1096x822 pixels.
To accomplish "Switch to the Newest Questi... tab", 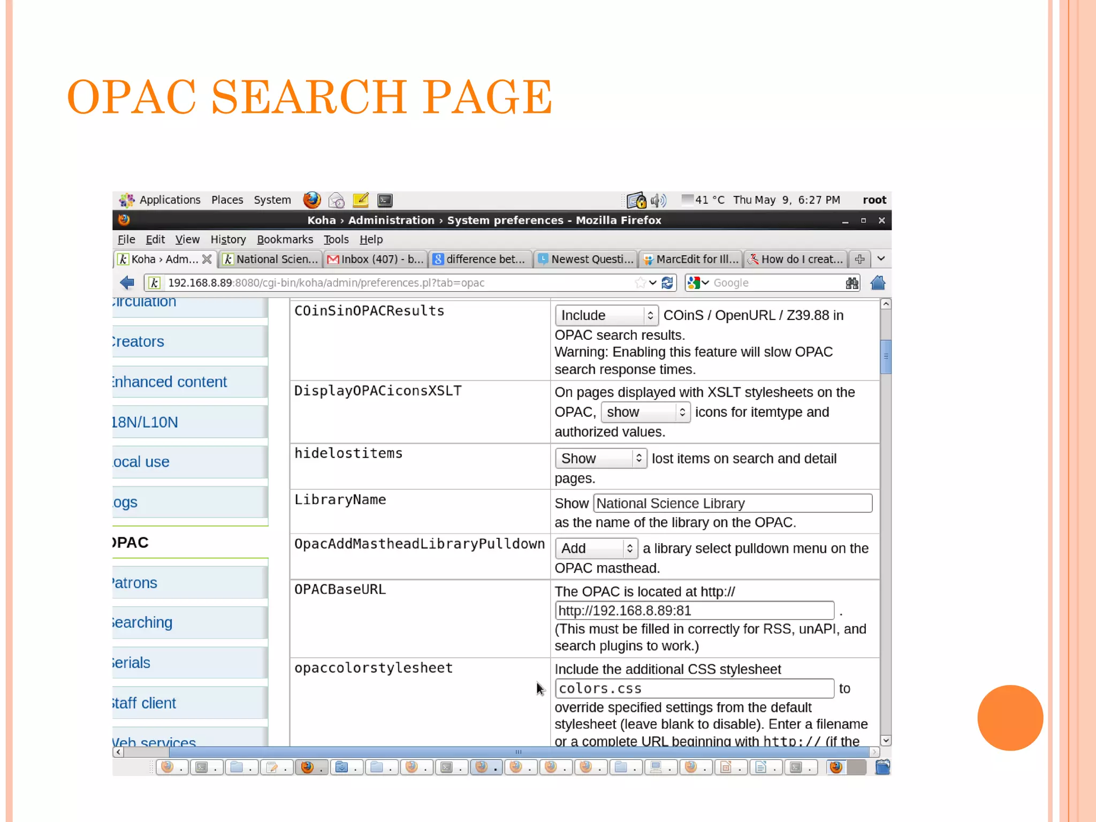I will [585, 259].
